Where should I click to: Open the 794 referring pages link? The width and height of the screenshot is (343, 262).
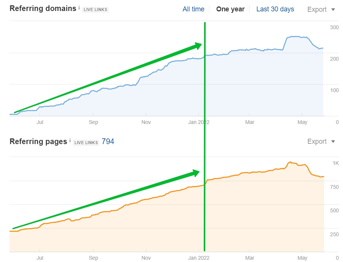[108, 141]
